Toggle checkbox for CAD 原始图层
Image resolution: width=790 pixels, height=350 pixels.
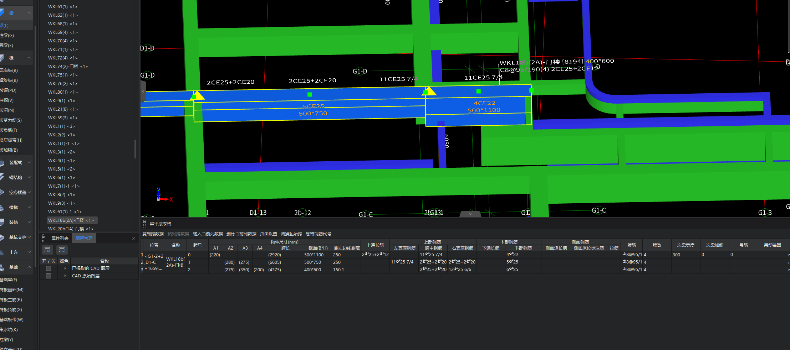49,276
